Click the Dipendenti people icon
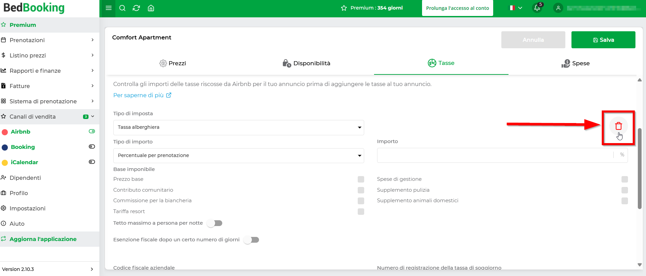This screenshot has height=276, width=646. [x=3, y=177]
